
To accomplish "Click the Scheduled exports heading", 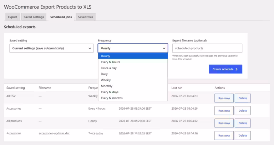I will click(20, 27).
